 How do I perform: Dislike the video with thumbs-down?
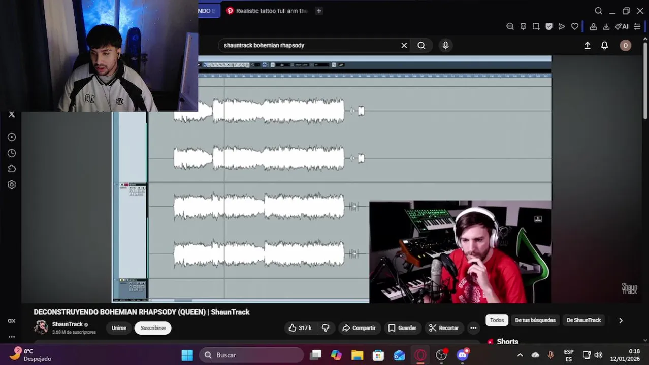[326, 328]
